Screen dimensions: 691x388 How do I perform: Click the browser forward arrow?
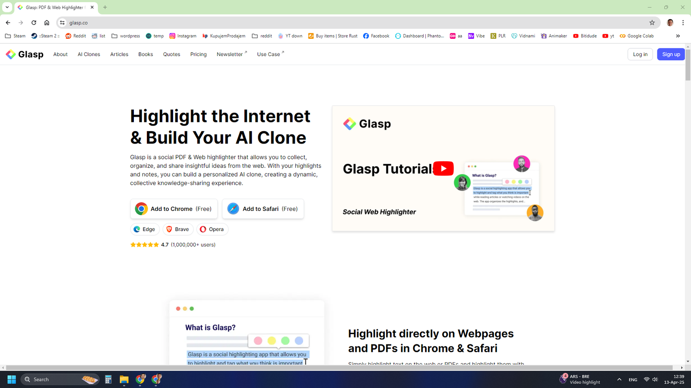[21, 23]
